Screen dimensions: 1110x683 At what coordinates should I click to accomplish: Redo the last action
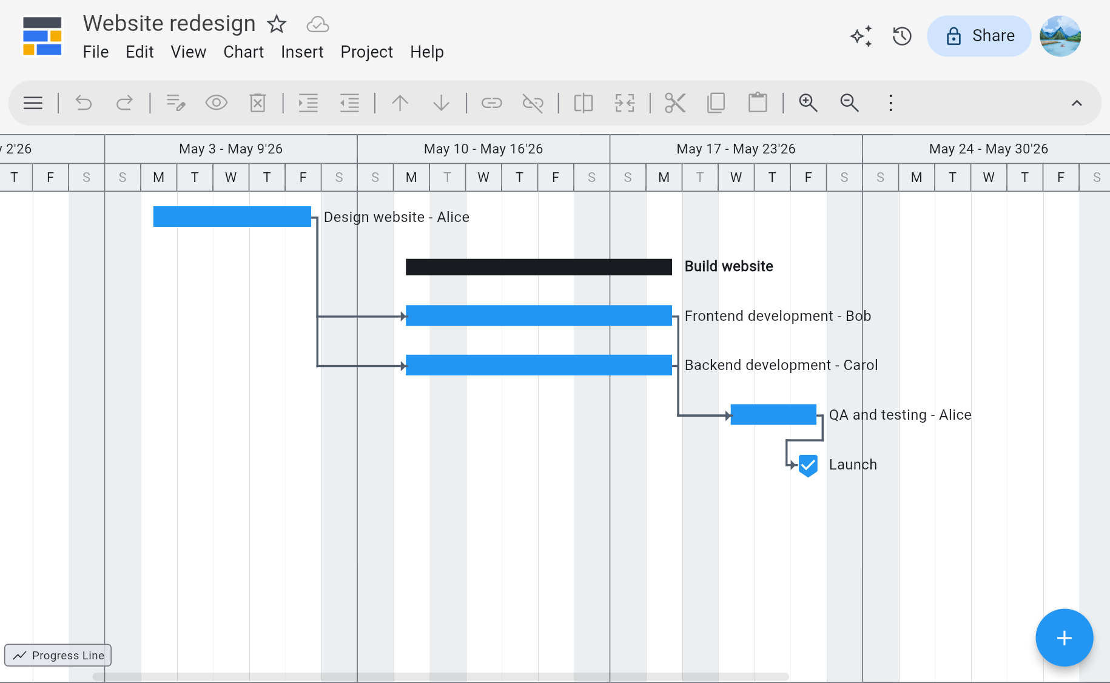point(125,103)
